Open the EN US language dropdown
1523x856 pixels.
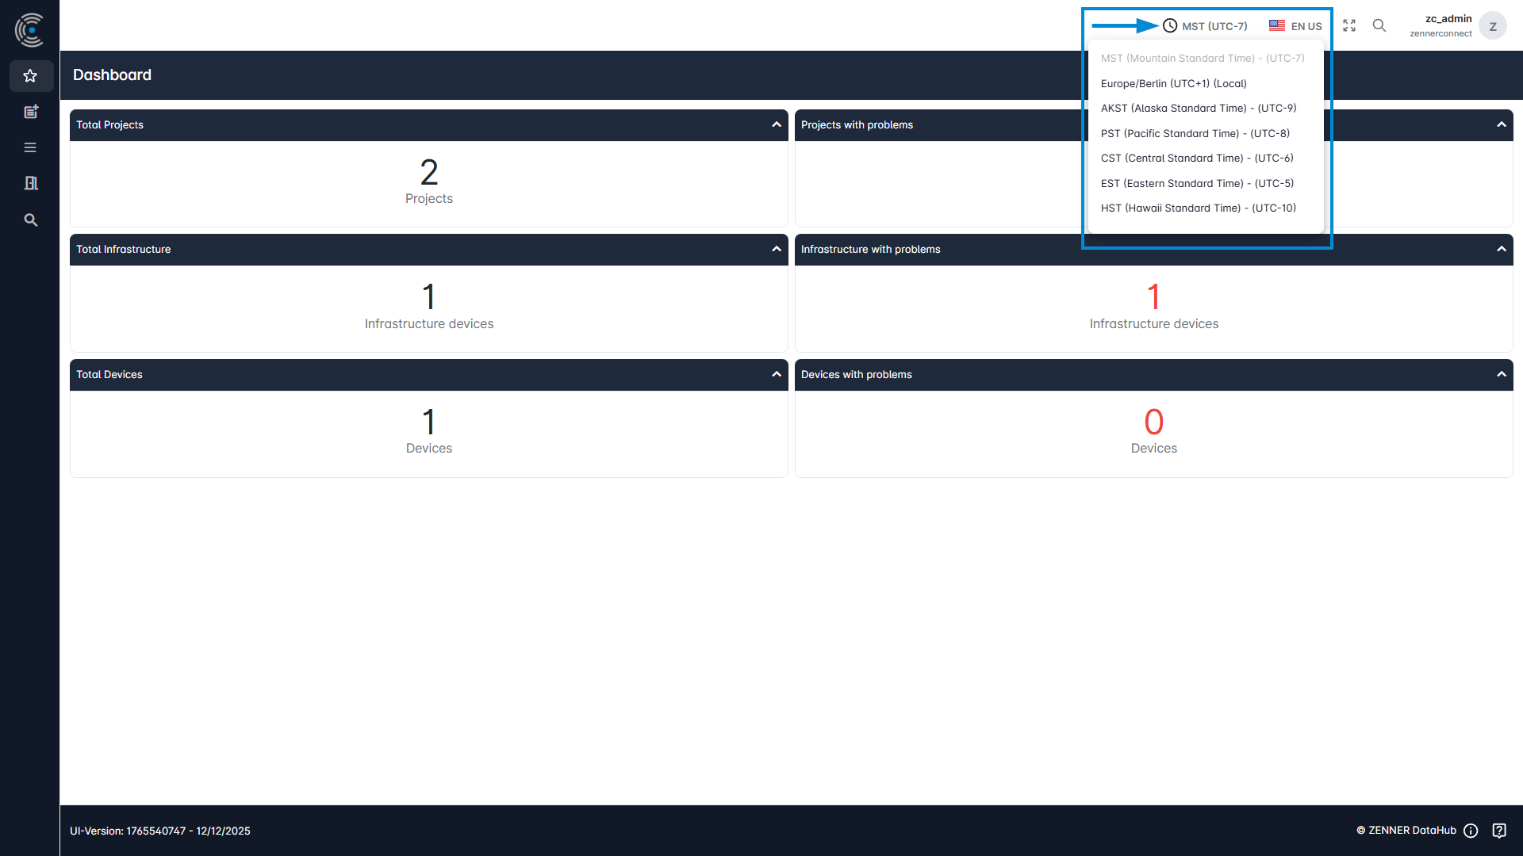point(1295,26)
